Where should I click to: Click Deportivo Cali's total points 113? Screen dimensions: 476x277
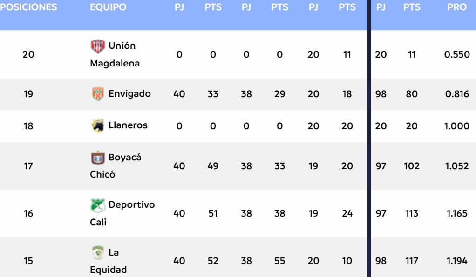pos(412,213)
